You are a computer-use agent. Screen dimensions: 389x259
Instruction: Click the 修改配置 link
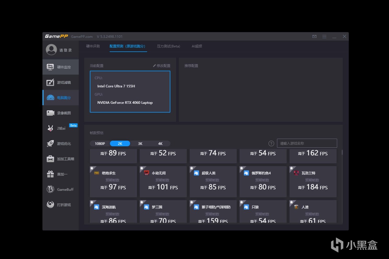coord(164,66)
